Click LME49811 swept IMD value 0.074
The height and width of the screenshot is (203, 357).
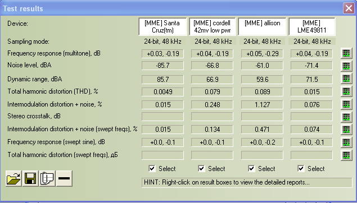point(311,130)
